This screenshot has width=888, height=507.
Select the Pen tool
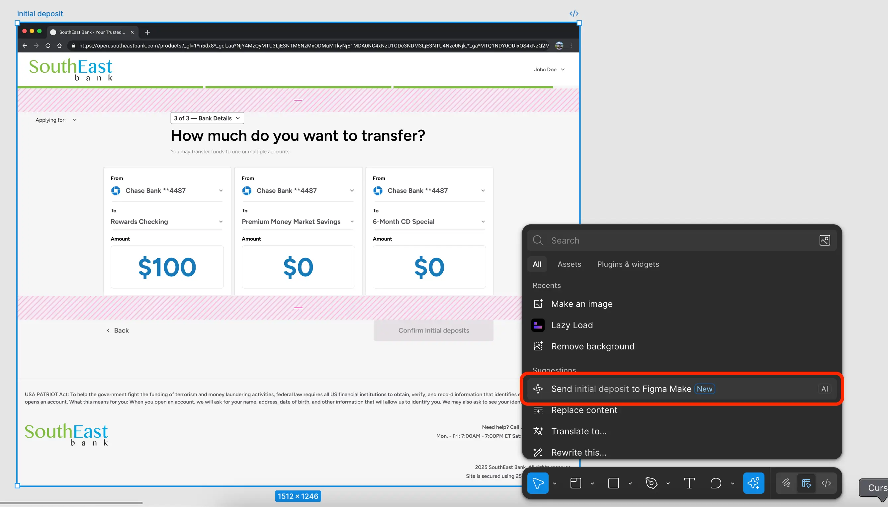tap(651, 483)
